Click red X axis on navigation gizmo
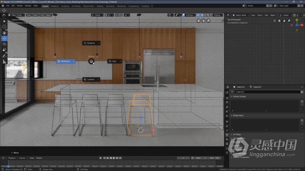 click(302, 25)
